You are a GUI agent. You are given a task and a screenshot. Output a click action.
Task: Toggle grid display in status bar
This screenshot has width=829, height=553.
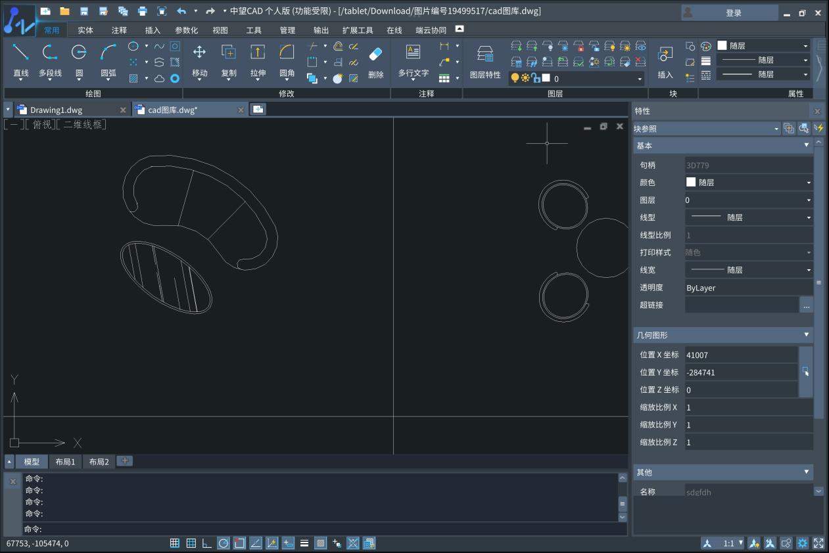(191, 543)
